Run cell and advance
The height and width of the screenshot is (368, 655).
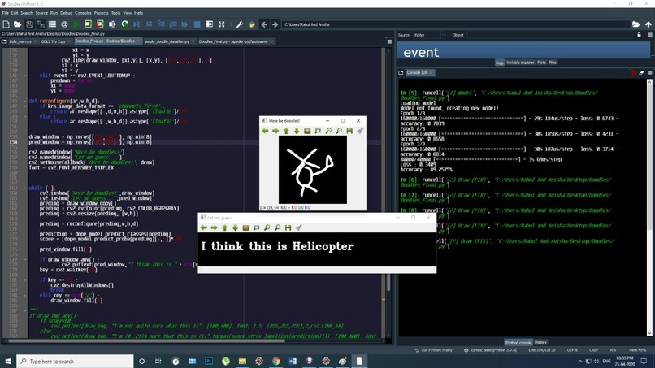tap(100, 24)
